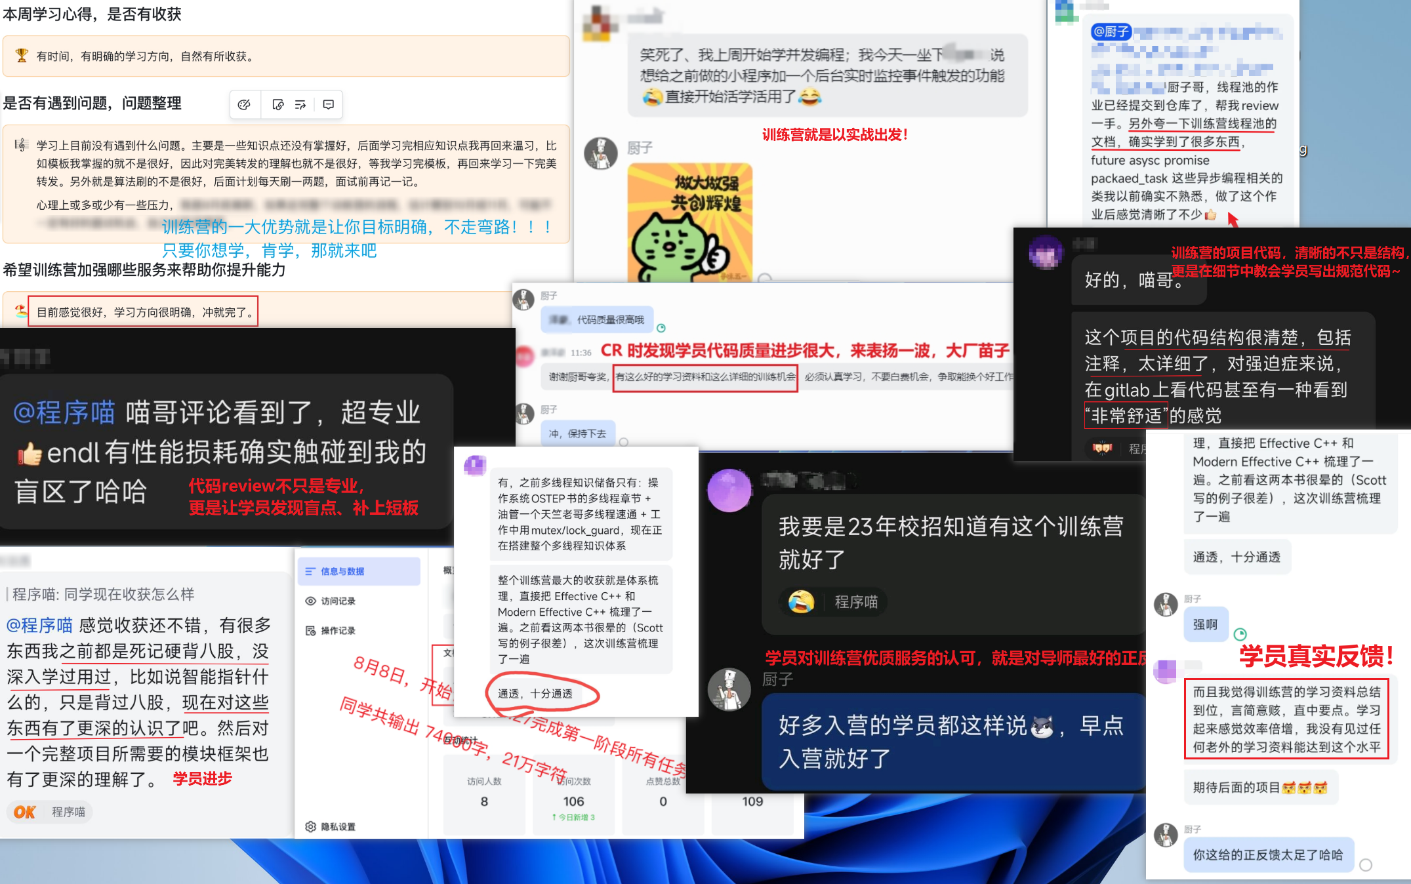The height and width of the screenshot is (884, 1411).
Task: Click the comment icon in the question toolbar
Action: (x=327, y=104)
